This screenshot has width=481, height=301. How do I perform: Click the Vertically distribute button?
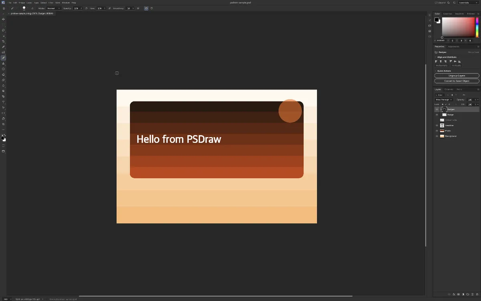(457, 65)
